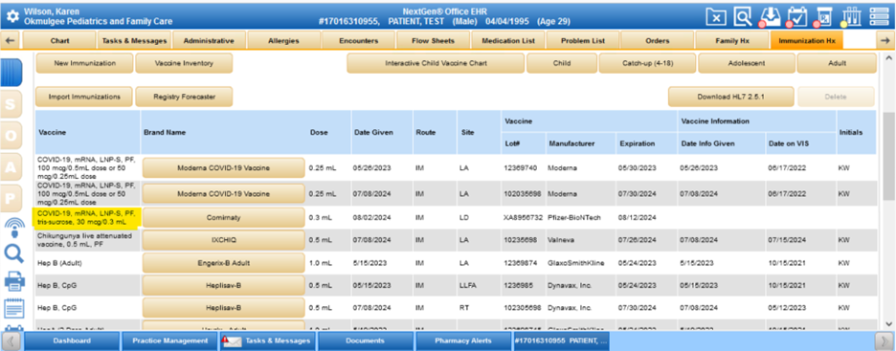Screen dimensions: 896x351
Task: Select the Immunization Hx tab
Action: (x=806, y=41)
